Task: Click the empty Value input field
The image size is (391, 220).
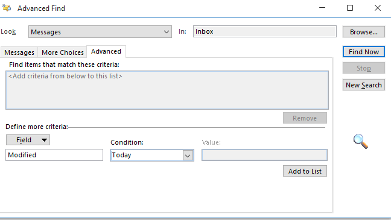Action: 264,155
